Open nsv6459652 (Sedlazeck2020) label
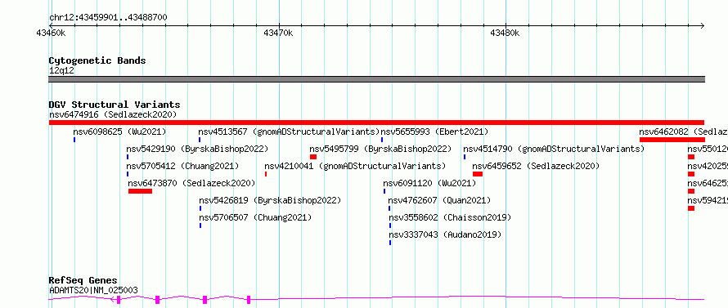 coord(537,166)
